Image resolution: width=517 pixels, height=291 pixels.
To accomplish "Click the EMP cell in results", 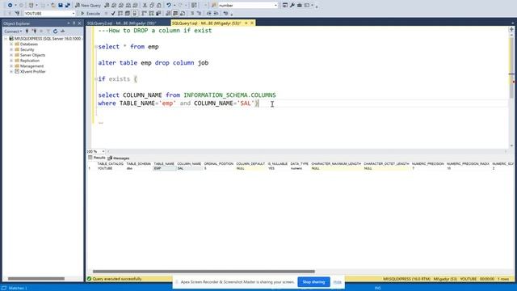I will point(164,168).
